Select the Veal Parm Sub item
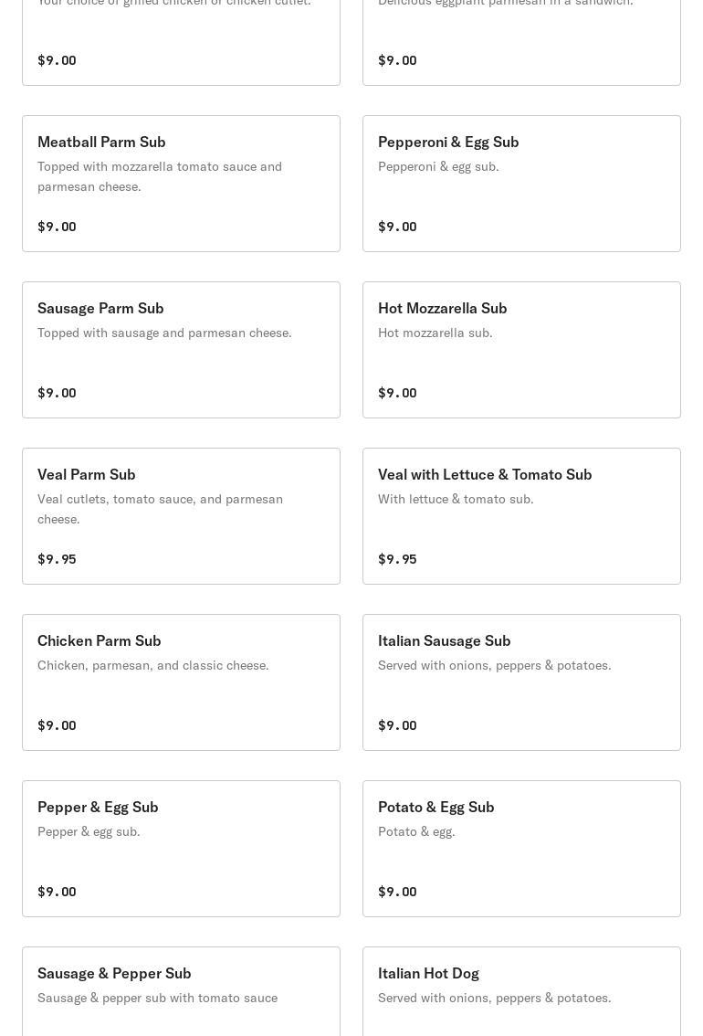 click(x=181, y=516)
